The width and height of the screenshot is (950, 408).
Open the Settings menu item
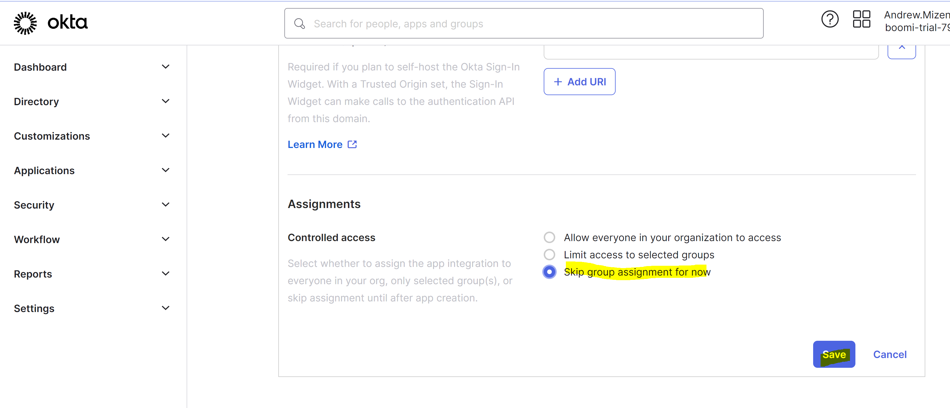[x=34, y=308]
